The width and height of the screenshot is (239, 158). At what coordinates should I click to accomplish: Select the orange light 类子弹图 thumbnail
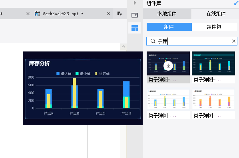[x=213, y=99]
